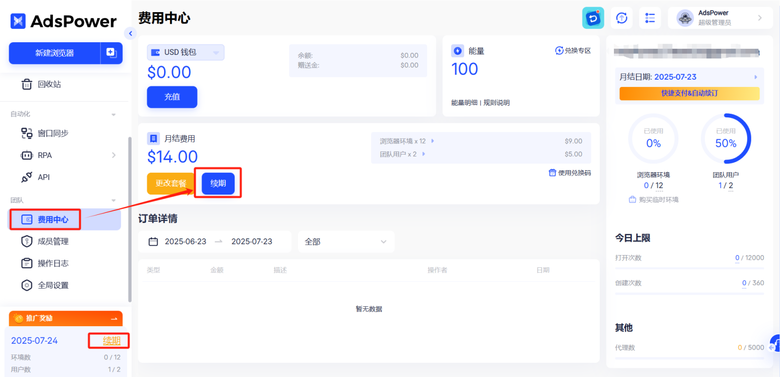Screen dimensions: 780x377
Task: Open 回收站 recycle bin
Action: pyautogui.click(x=45, y=84)
